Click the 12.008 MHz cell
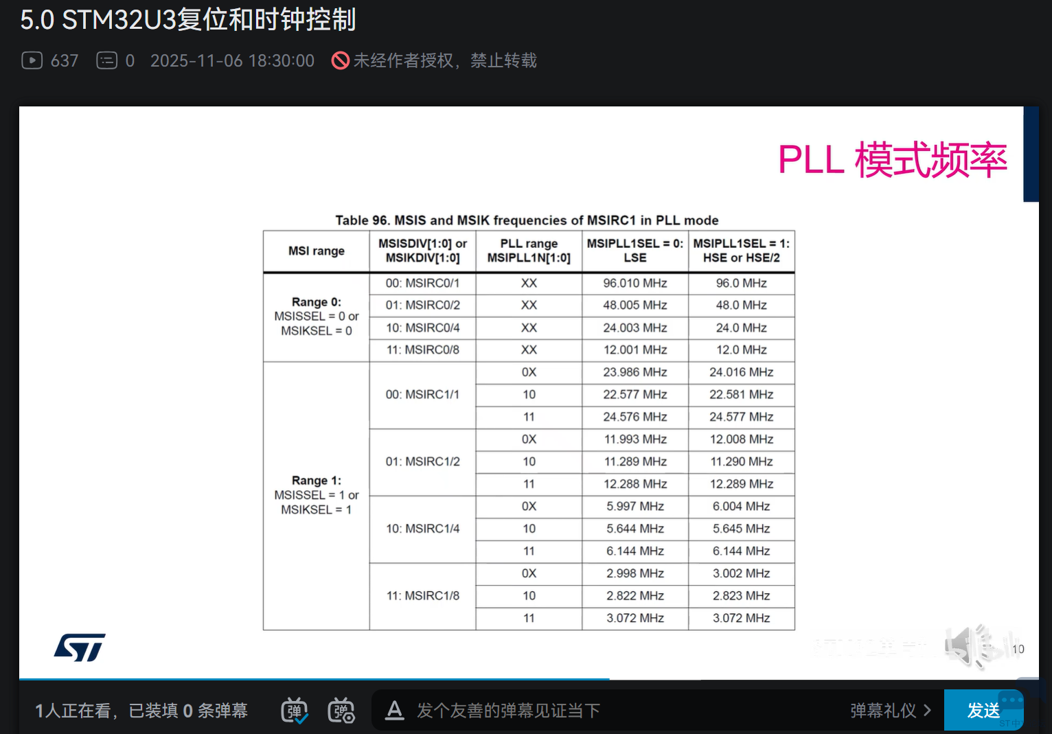The height and width of the screenshot is (734, 1052). click(742, 439)
